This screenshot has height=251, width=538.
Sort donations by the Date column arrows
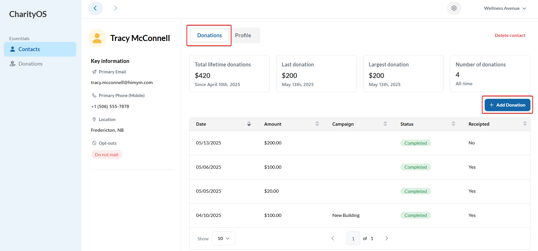249,124
